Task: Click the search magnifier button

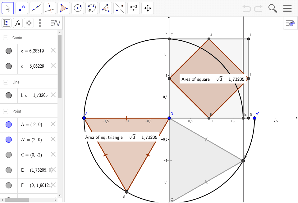Action: click(273, 8)
